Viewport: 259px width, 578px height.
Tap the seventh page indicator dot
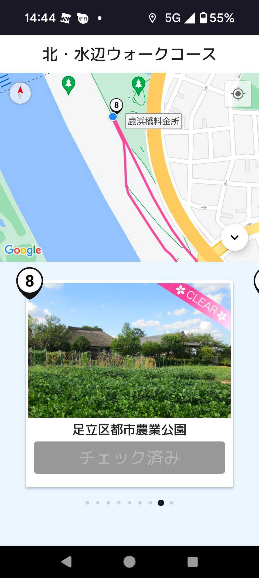point(150,503)
